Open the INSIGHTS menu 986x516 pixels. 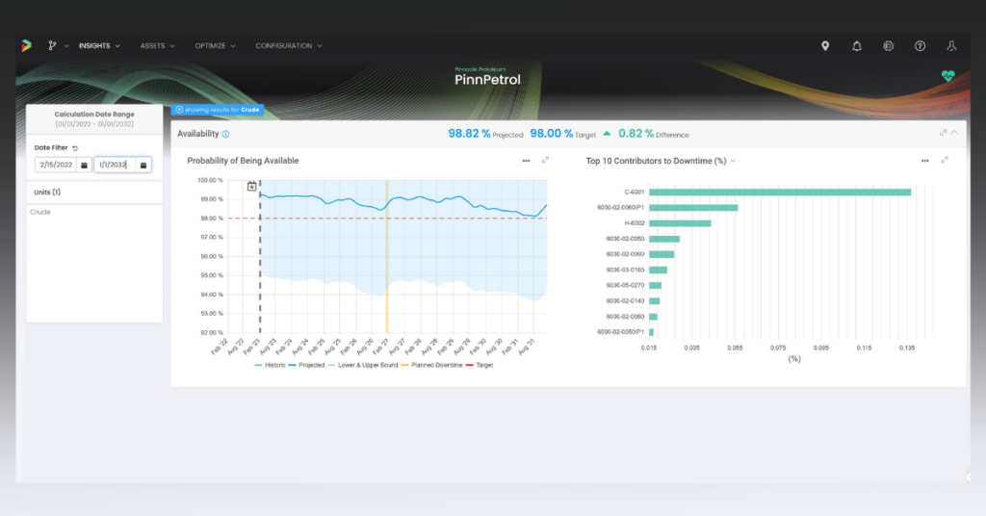(x=99, y=46)
